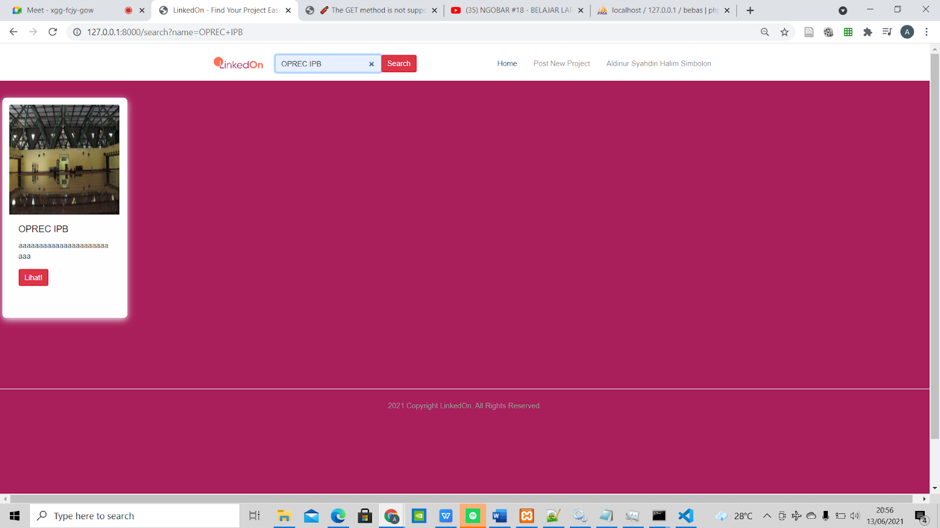940x528 pixels.
Task: Open the movie reel browser extension
Action: (x=828, y=32)
